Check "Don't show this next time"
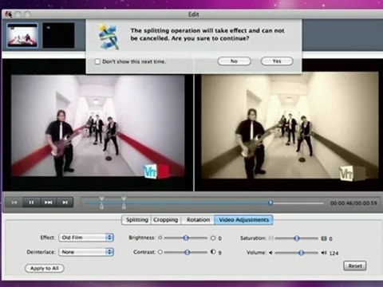 coord(97,61)
